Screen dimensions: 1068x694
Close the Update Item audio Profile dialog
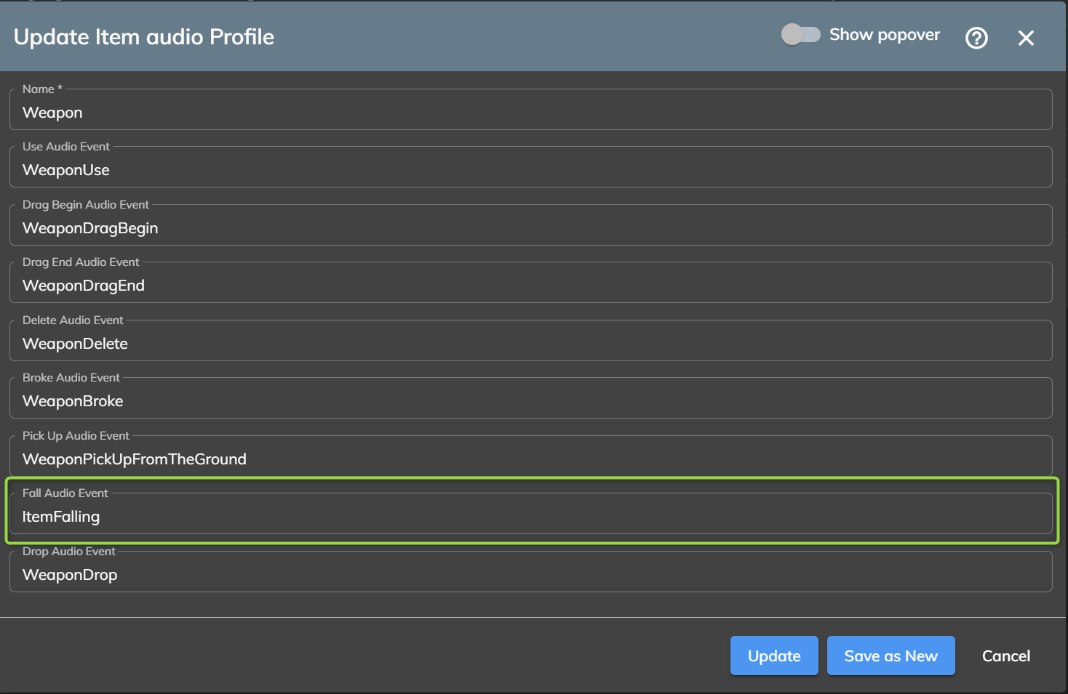click(x=1026, y=38)
